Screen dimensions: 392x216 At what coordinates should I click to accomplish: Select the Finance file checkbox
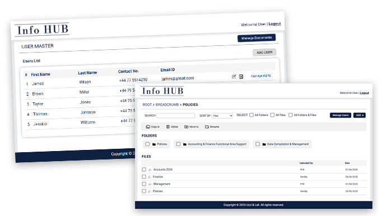point(144,176)
